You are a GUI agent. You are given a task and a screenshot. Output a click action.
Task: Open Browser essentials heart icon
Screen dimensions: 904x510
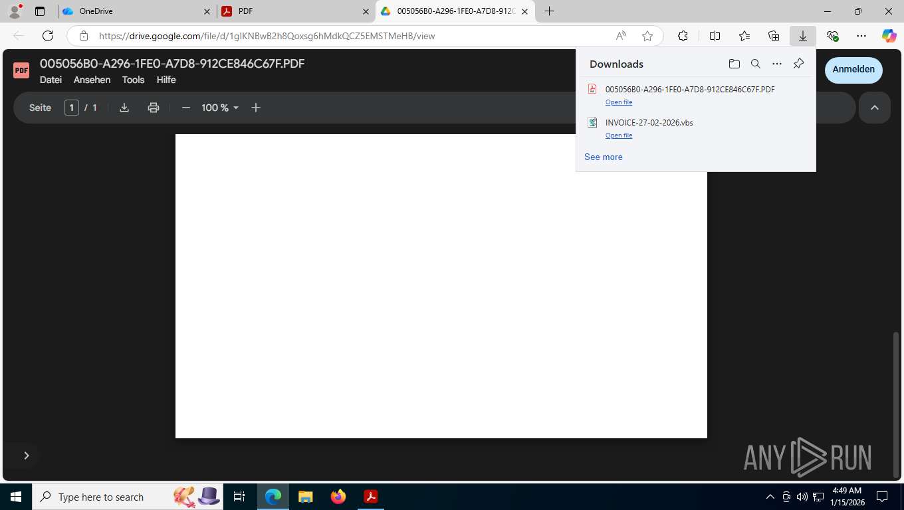[x=832, y=36]
